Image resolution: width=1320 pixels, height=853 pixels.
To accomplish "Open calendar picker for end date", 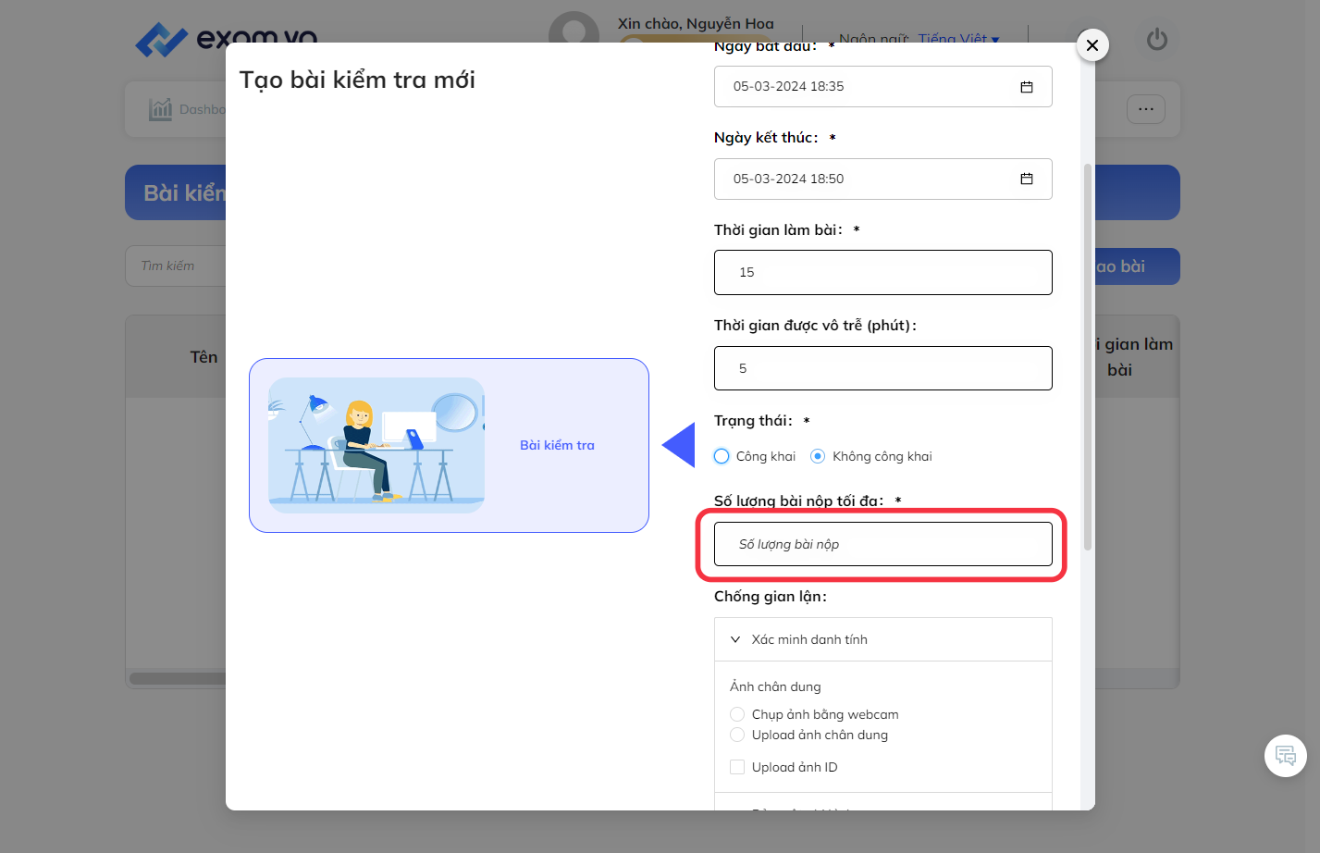I will point(1027,179).
